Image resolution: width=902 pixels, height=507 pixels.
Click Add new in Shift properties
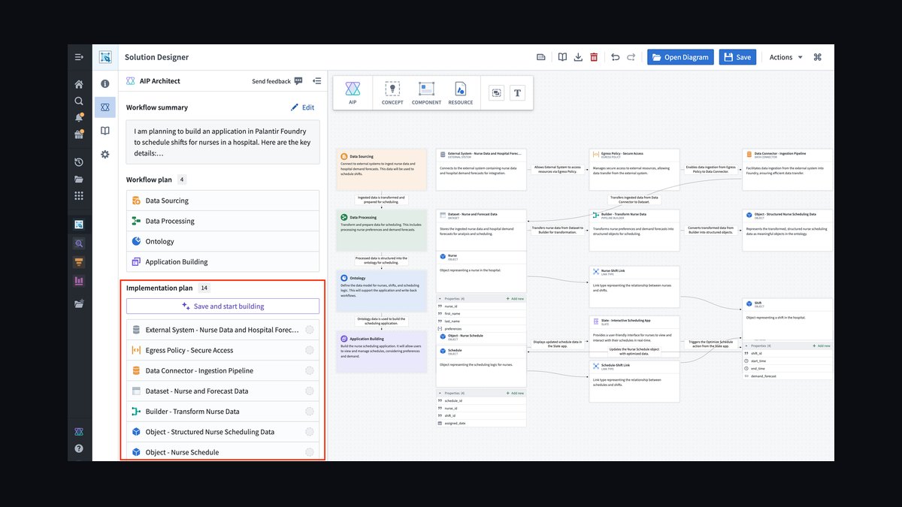point(822,346)
